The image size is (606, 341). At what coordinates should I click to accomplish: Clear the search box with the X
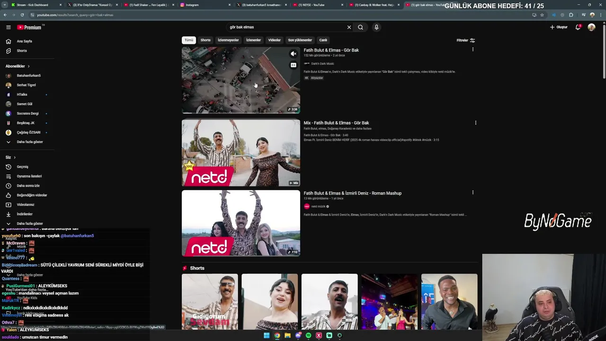349,27
